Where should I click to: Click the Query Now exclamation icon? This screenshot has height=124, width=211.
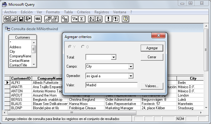tap(108, 19)
